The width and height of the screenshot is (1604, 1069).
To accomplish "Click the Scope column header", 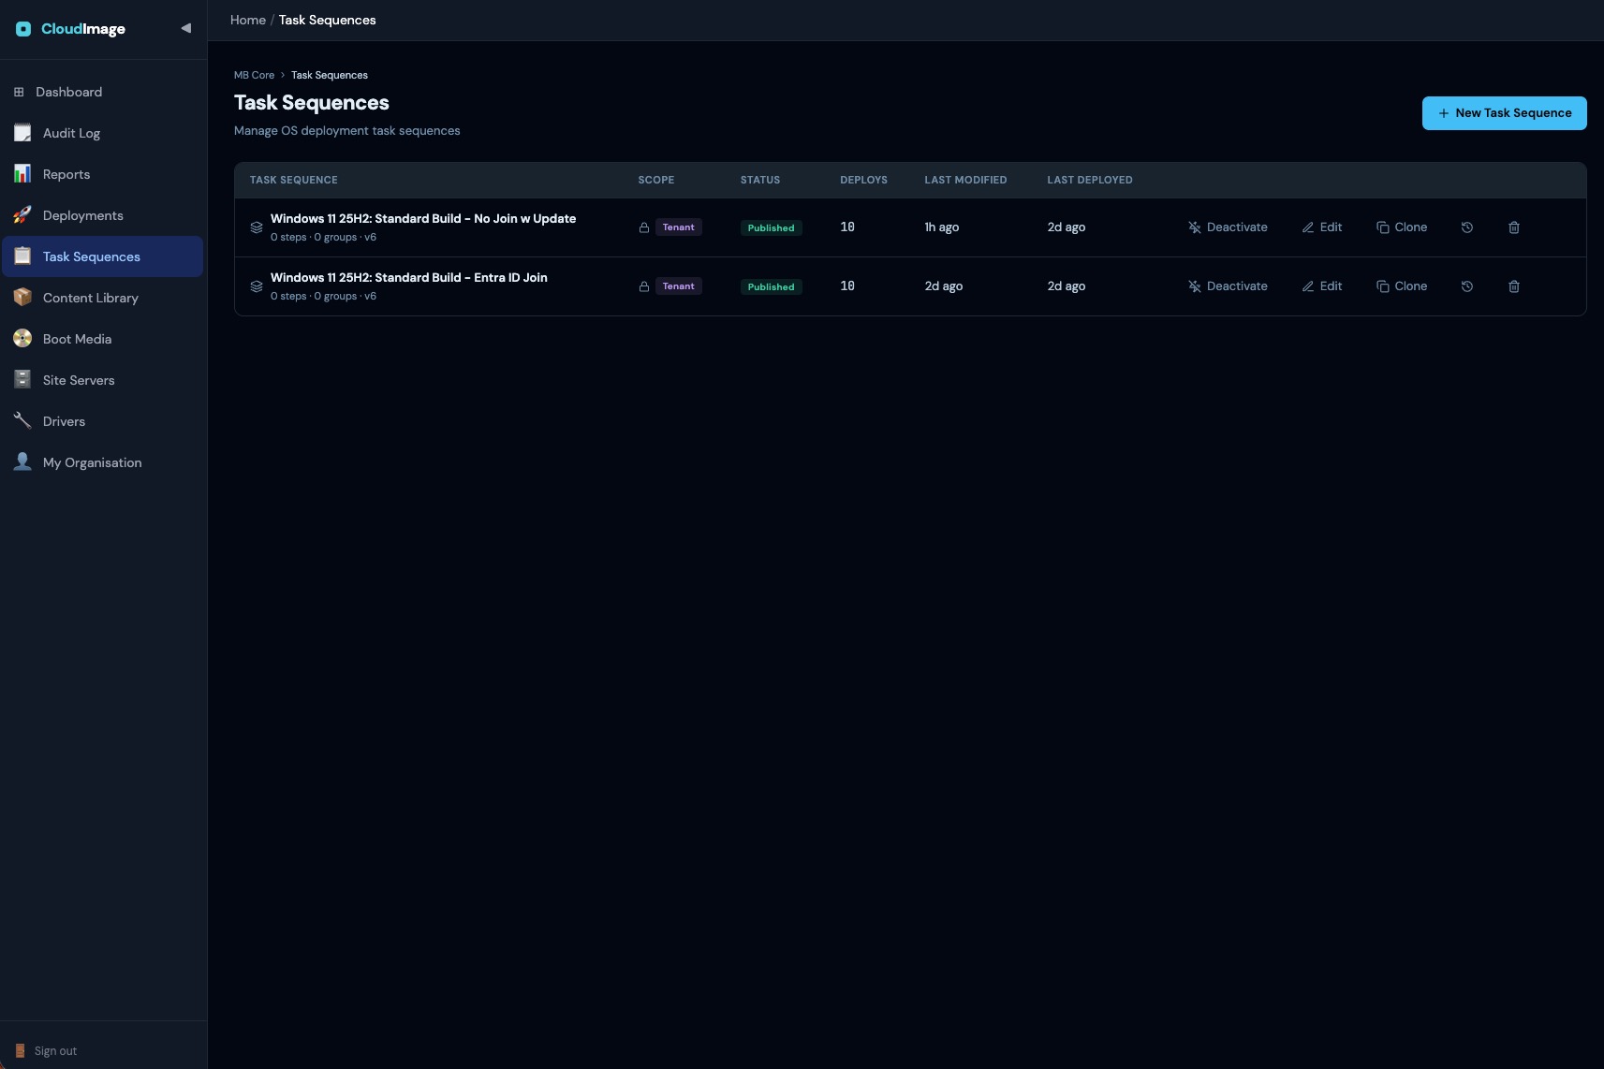I will click(x=656, y=180).
